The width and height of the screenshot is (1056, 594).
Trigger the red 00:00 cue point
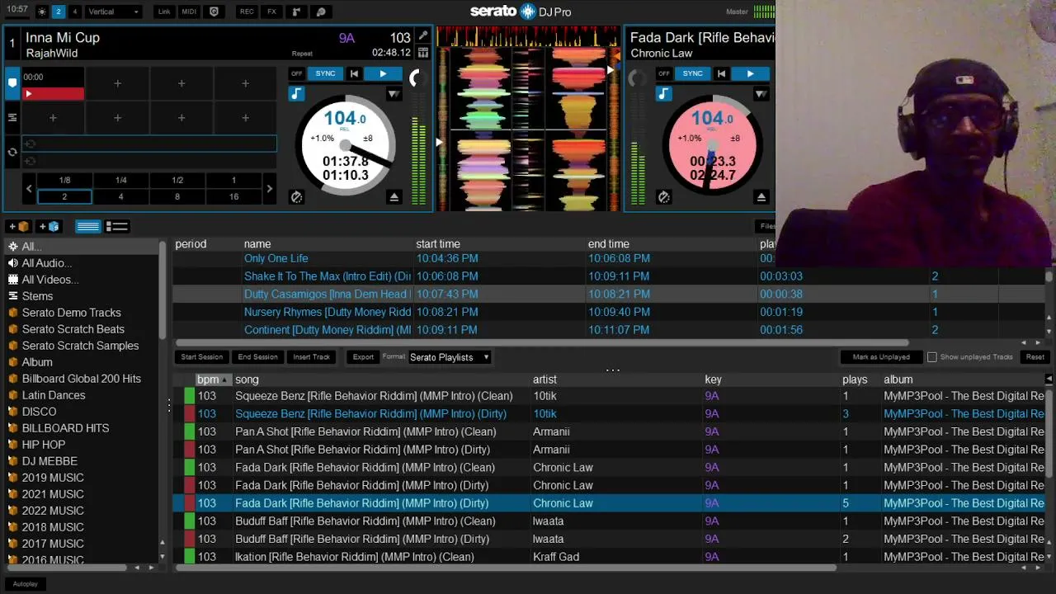point(53,84)
